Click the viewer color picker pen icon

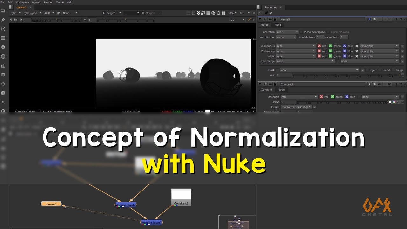[250, 20]
